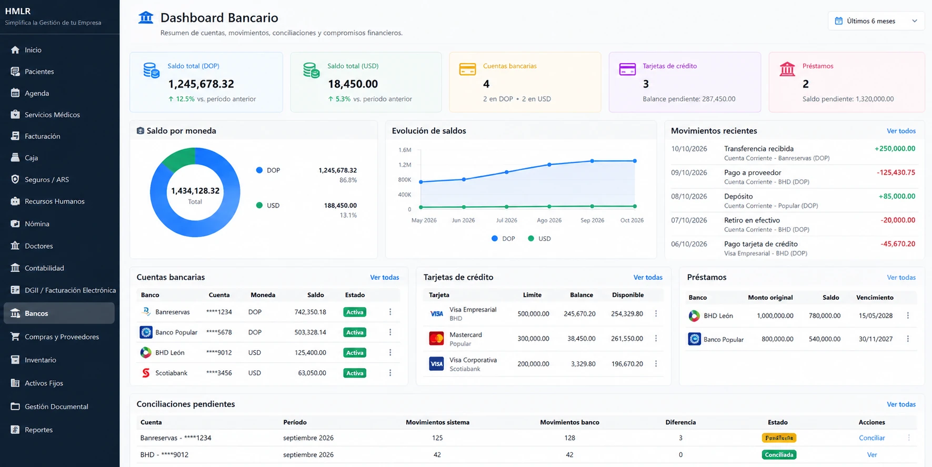
Task: Open the Agenda calendar icon
Action: pyautogui.click(x=15, y=93)
